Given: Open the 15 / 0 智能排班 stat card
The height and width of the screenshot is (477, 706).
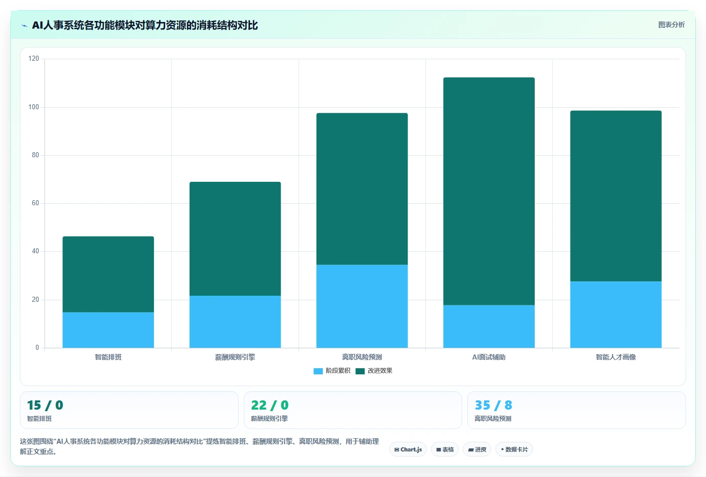Looking at the screenshot, I should click(x=129, y=410).
